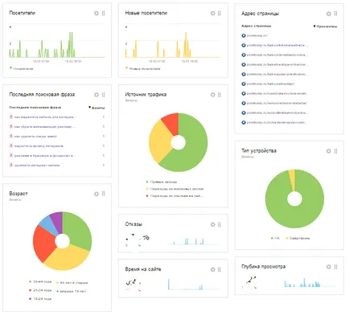
Task: Toggle Смартфоны legend item in device chart
Action: [x=298, y=238]
